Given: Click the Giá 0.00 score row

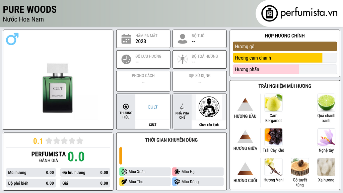Looking at the screenshot, I should click(x=85, y=183).
